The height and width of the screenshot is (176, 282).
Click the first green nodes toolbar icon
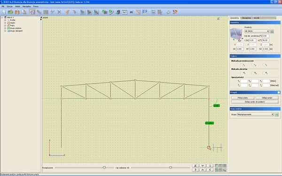click(x=104, y=12)
